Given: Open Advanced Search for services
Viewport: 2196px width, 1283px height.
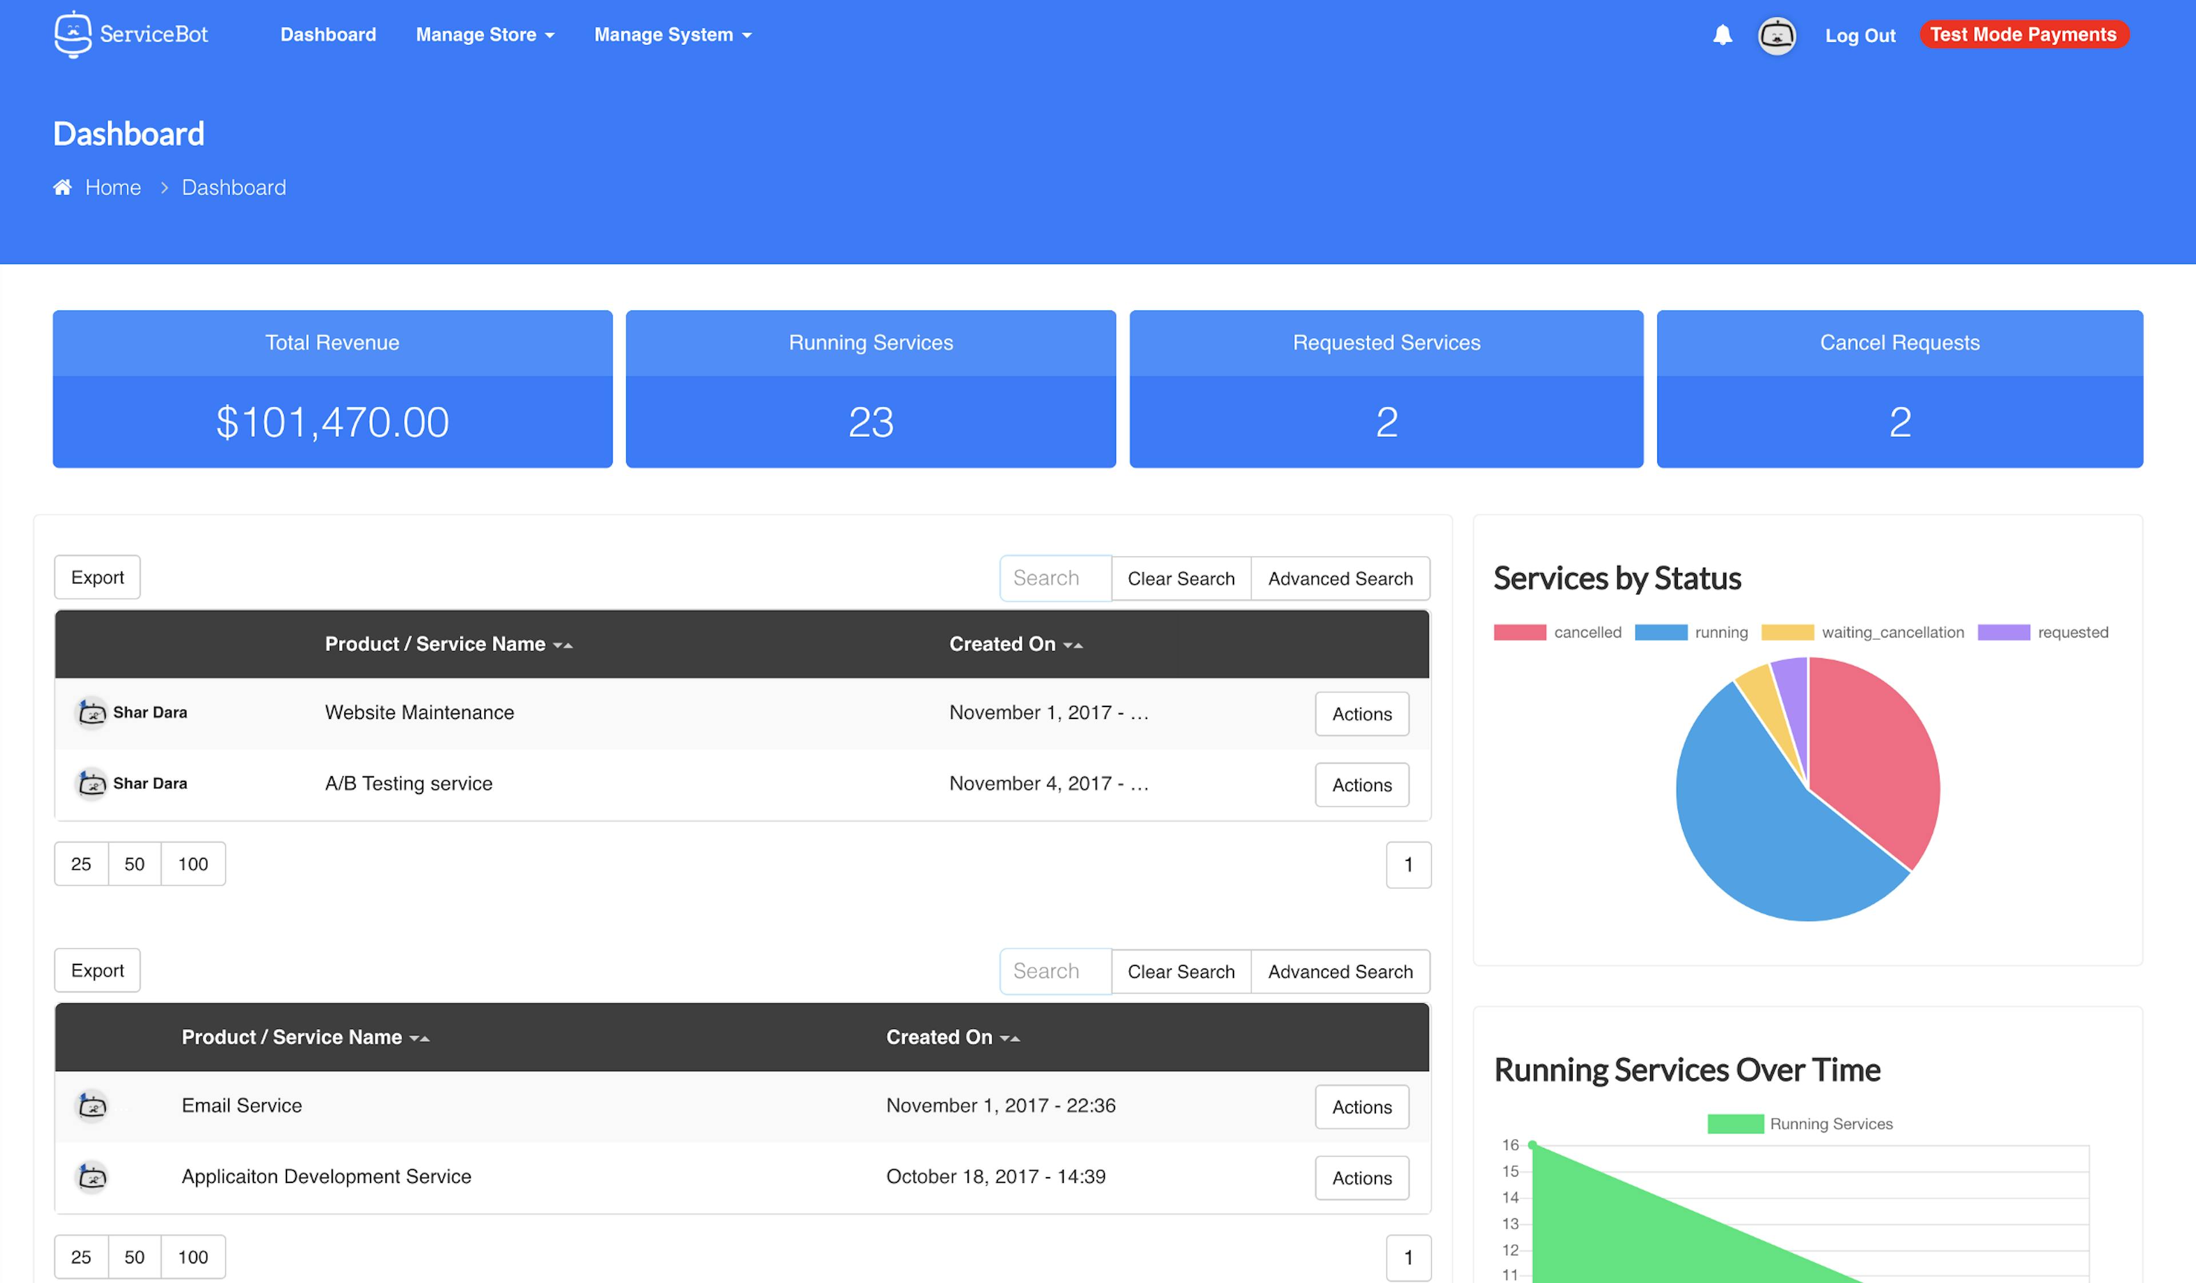Looking at the screenshot, I should [x=1340, y=578].
